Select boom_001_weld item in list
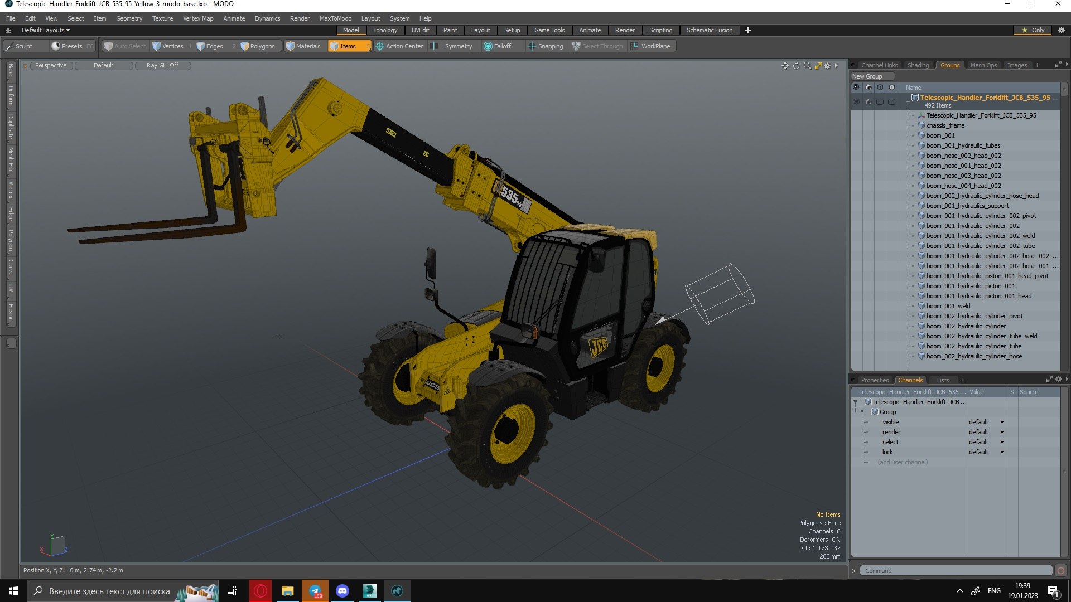Viewport: 1071px width, 602px height. 948,306
